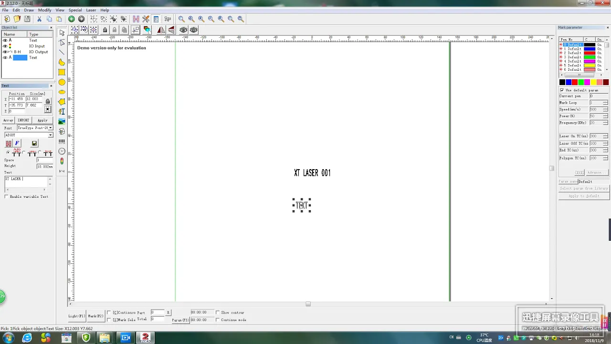
Task: Click the Cut scissors icon
Action: (x=39, y=19)
